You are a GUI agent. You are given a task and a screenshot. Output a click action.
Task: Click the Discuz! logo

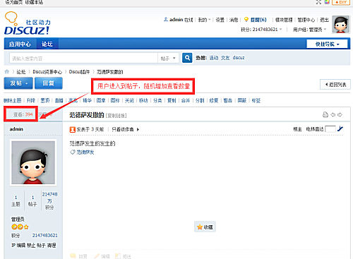pos(27,23)
